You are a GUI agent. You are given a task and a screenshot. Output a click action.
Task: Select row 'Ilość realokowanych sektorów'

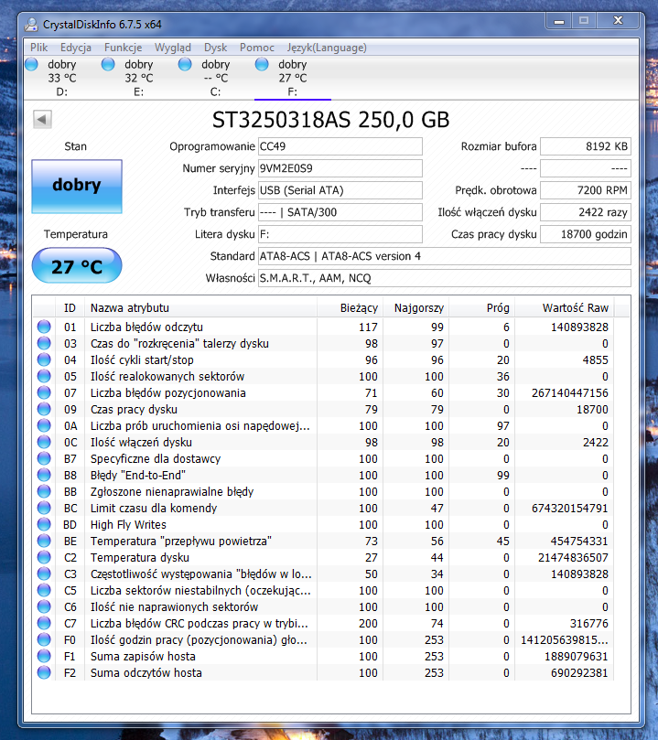(x=323, y=376)
